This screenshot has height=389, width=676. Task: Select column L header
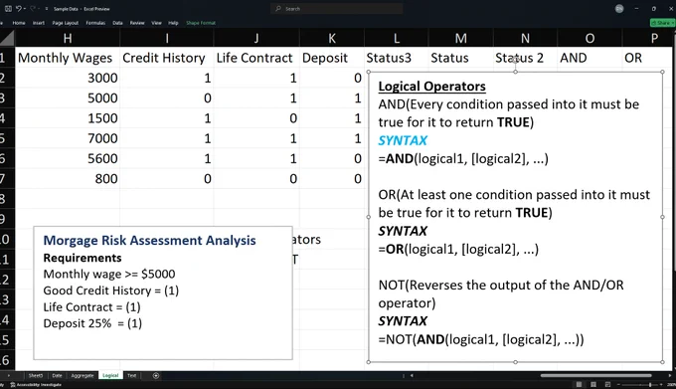point(397,39)
